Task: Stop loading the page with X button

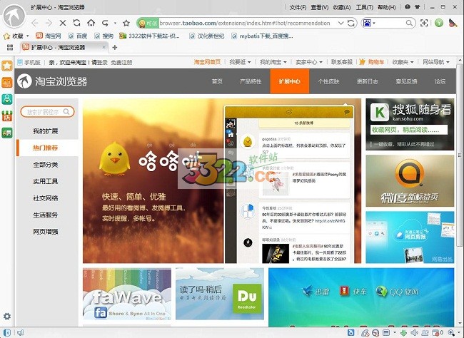Action: (62, 23)
